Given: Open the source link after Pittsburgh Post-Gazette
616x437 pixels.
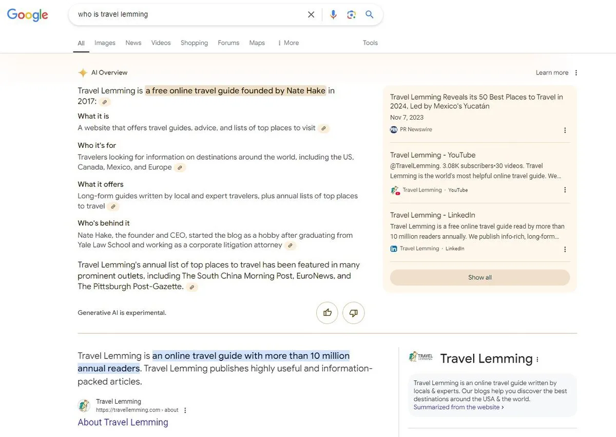Looking at the screenshot, I should pyautogui.click(x=192, y=287).
